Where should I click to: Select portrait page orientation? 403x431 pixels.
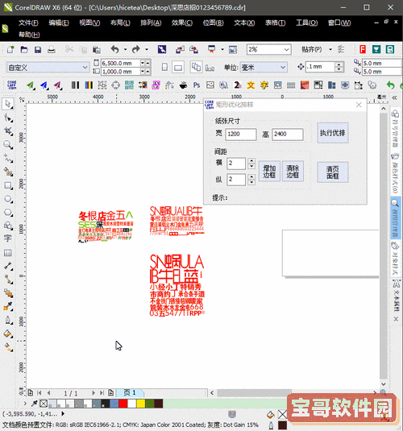164,68
